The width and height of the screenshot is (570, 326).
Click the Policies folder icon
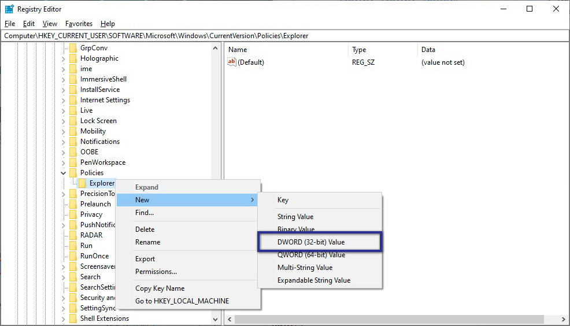coord(73,173)
